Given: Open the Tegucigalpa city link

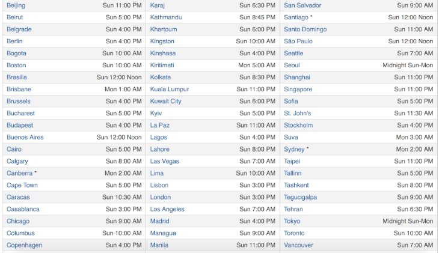Looking at the screenshot, I should 301,197.
